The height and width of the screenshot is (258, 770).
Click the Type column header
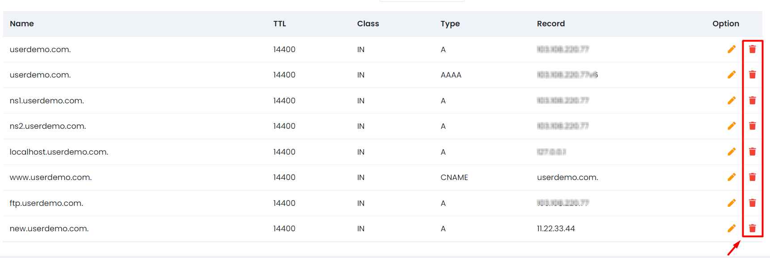[450, 24]
